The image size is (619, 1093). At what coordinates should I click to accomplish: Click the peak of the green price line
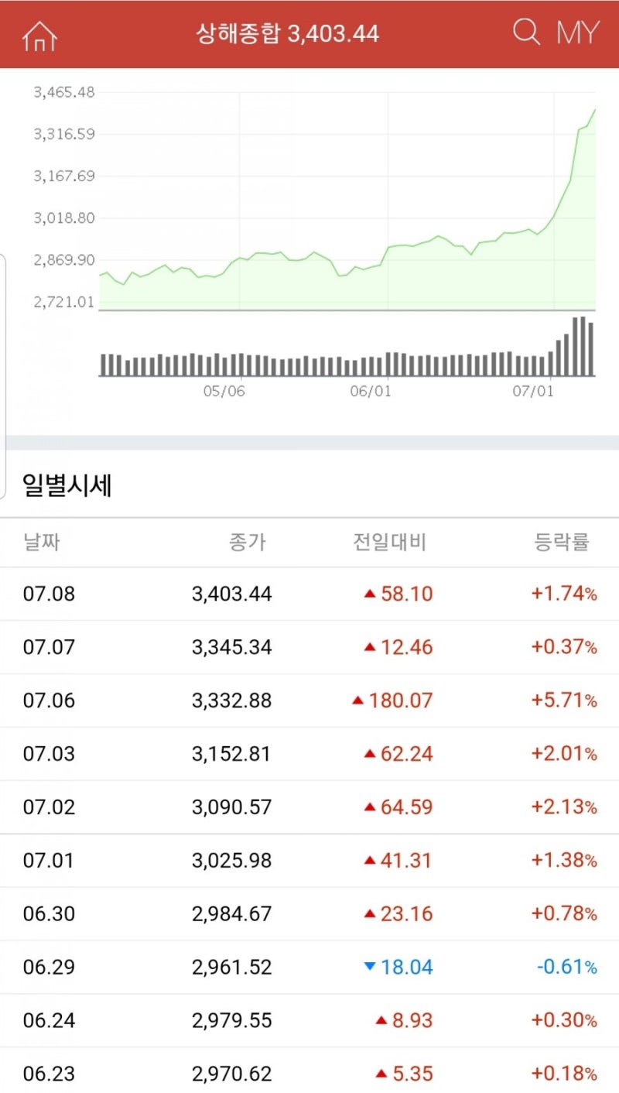(594, 110)
